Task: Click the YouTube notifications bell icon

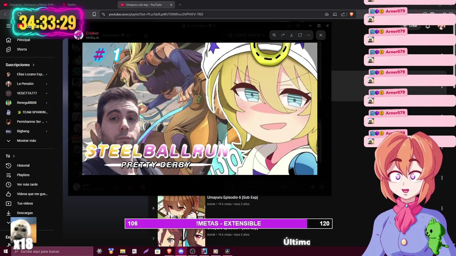Action: coord(427,26)
